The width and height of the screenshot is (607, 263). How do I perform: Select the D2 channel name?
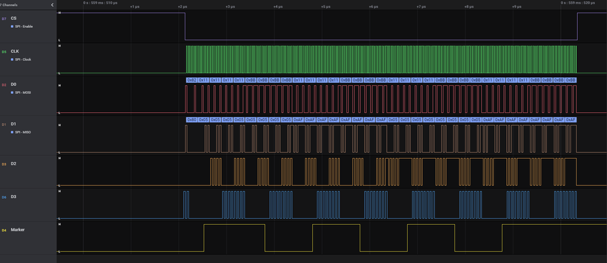[13, 164]
